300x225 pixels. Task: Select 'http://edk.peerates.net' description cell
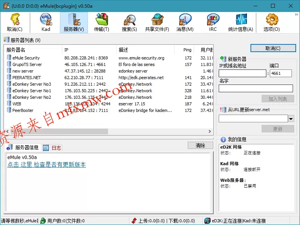[x=141, y=78]
